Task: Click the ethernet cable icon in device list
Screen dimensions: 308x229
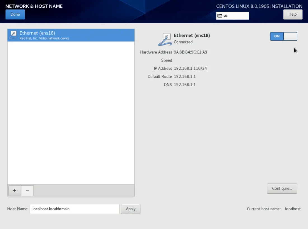Action: point(13,35)
